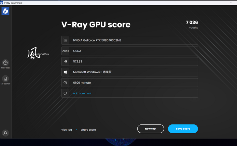
Task: Click the windwithme calligraphy watermark
Action: [x=38, y=54]
